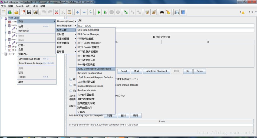Screen dimensions: 257x138
Task: Click 清除 classpath button
Action: (136, 116)
